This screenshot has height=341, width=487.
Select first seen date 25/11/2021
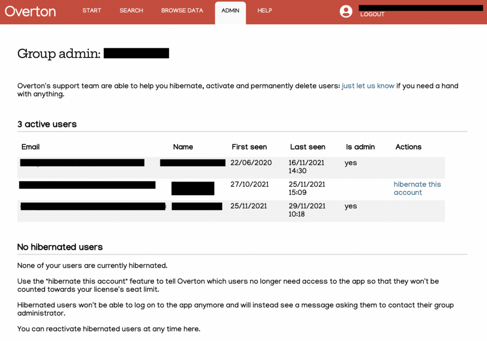(248, 206)
